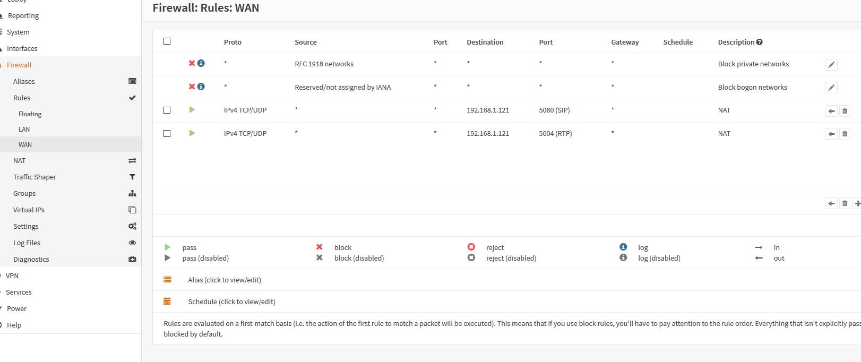This screenshot has width=861, height=362.
Task: Check the select-all rules checkbox in header
Action: tap(167, 41)
